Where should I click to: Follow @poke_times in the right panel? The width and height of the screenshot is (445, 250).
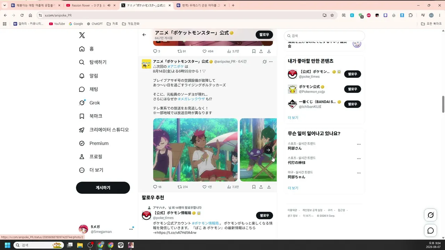click(x=353, y=74)
